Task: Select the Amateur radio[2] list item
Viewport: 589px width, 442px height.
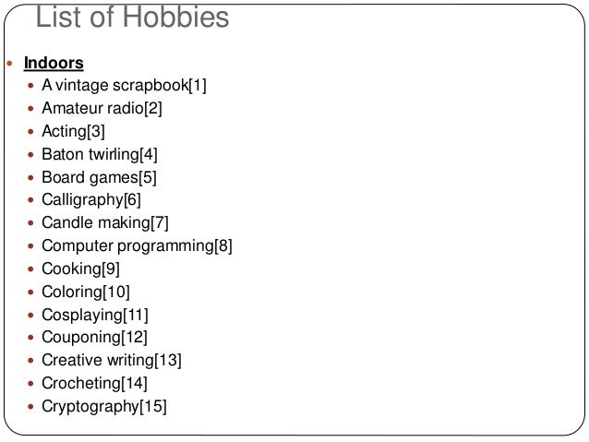Action: 102,108
